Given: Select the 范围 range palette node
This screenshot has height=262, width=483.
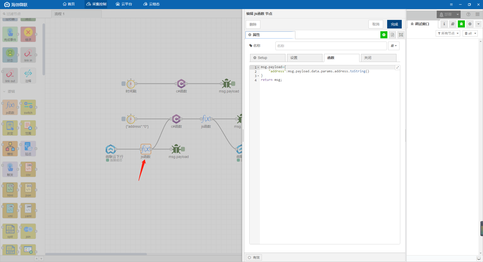Looking at the screenshot, I should click(28, 128).
